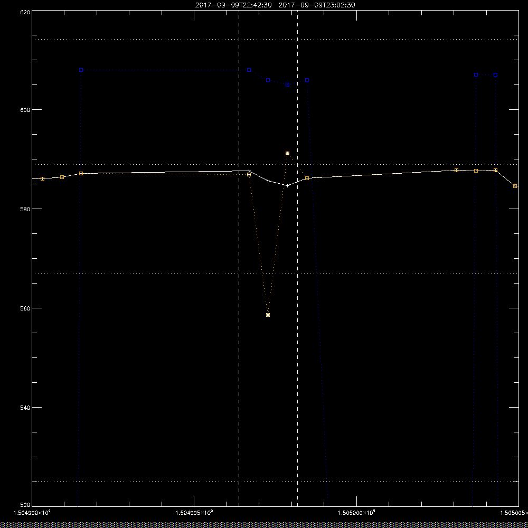Click the 600 y-axis label

coord(26,110)
